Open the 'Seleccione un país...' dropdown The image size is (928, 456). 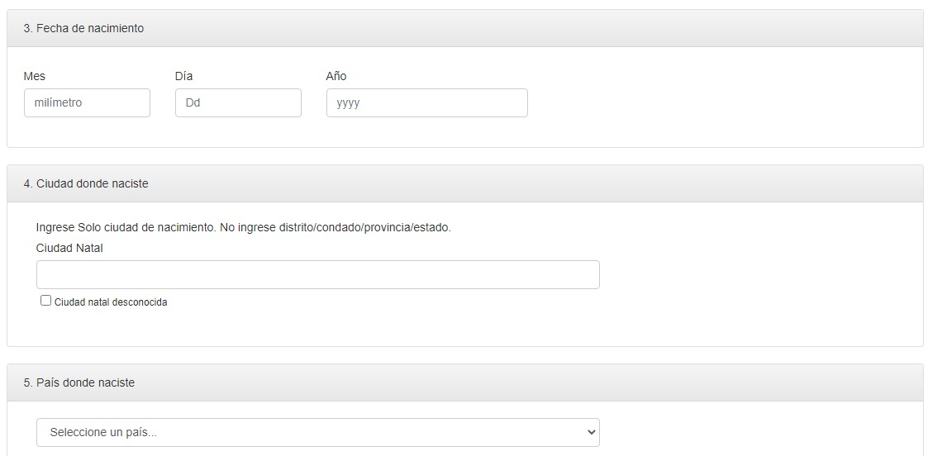point(318,432)
